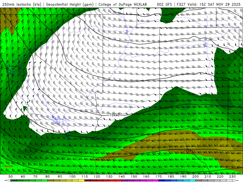Select the 60 value on the color scale
The width and height of the screenshot is (243, 182).
23,177
